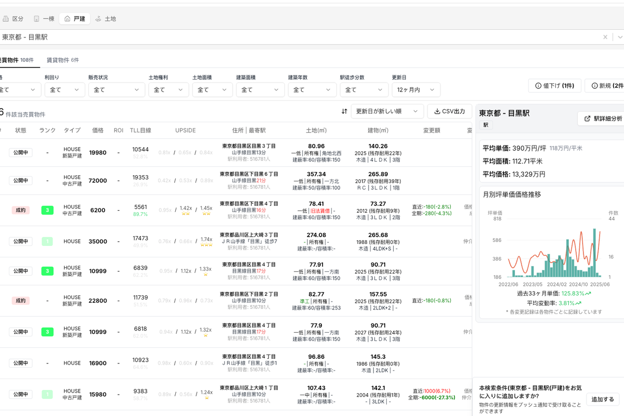The image size is (624, 416).
Task: Click the 東京都 - 目黒駅 search field
Action: [299, 37]
